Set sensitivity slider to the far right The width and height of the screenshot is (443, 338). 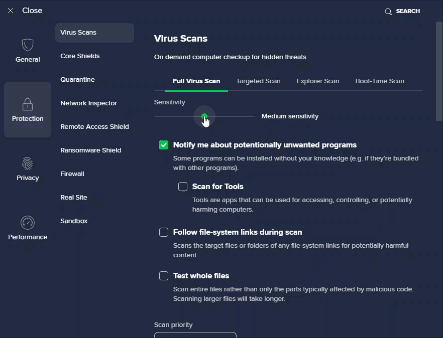[254, 116]
